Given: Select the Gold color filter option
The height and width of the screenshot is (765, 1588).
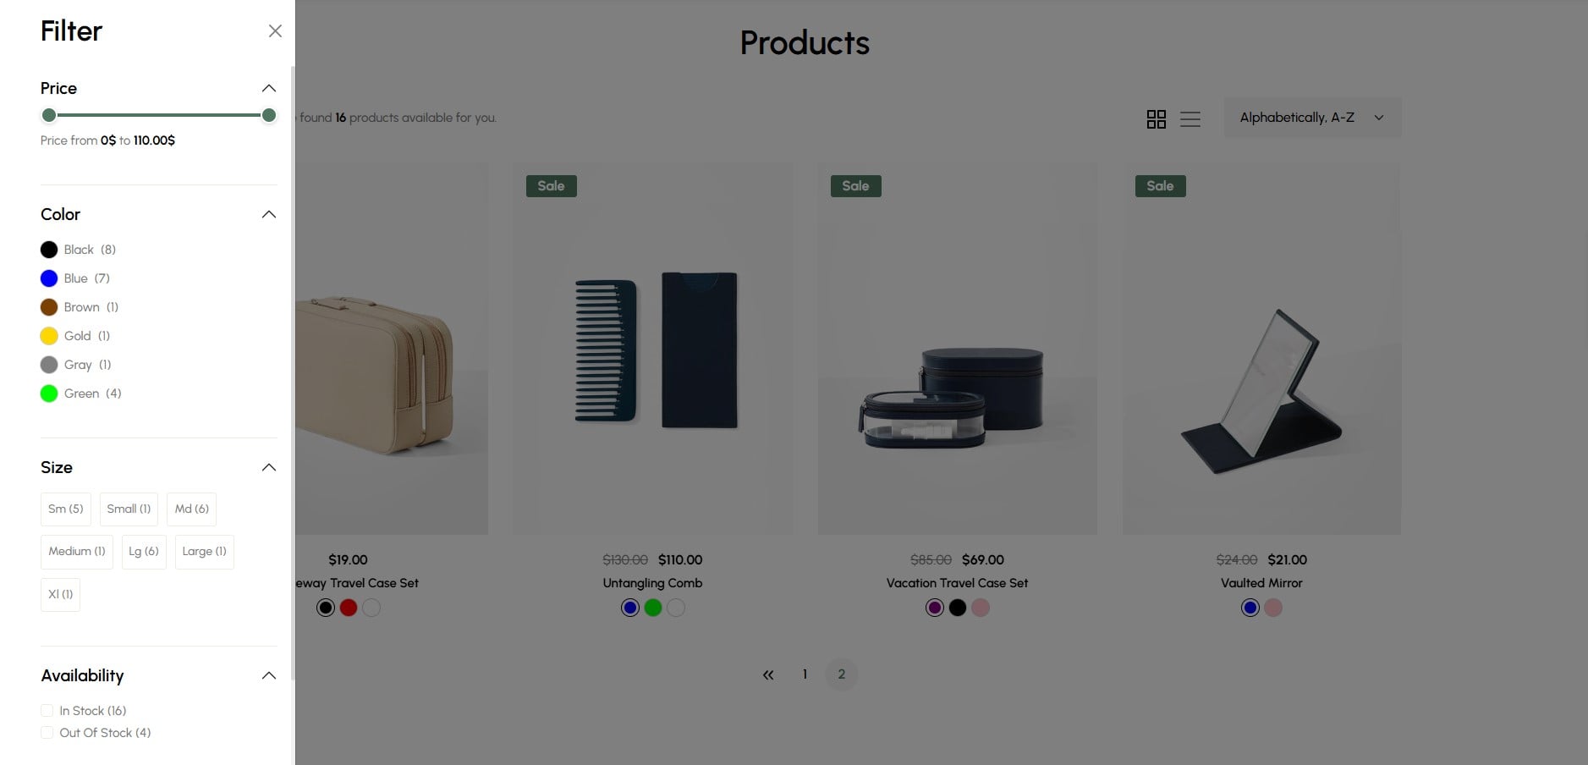Looking at the screenshot, I should 75,336.
